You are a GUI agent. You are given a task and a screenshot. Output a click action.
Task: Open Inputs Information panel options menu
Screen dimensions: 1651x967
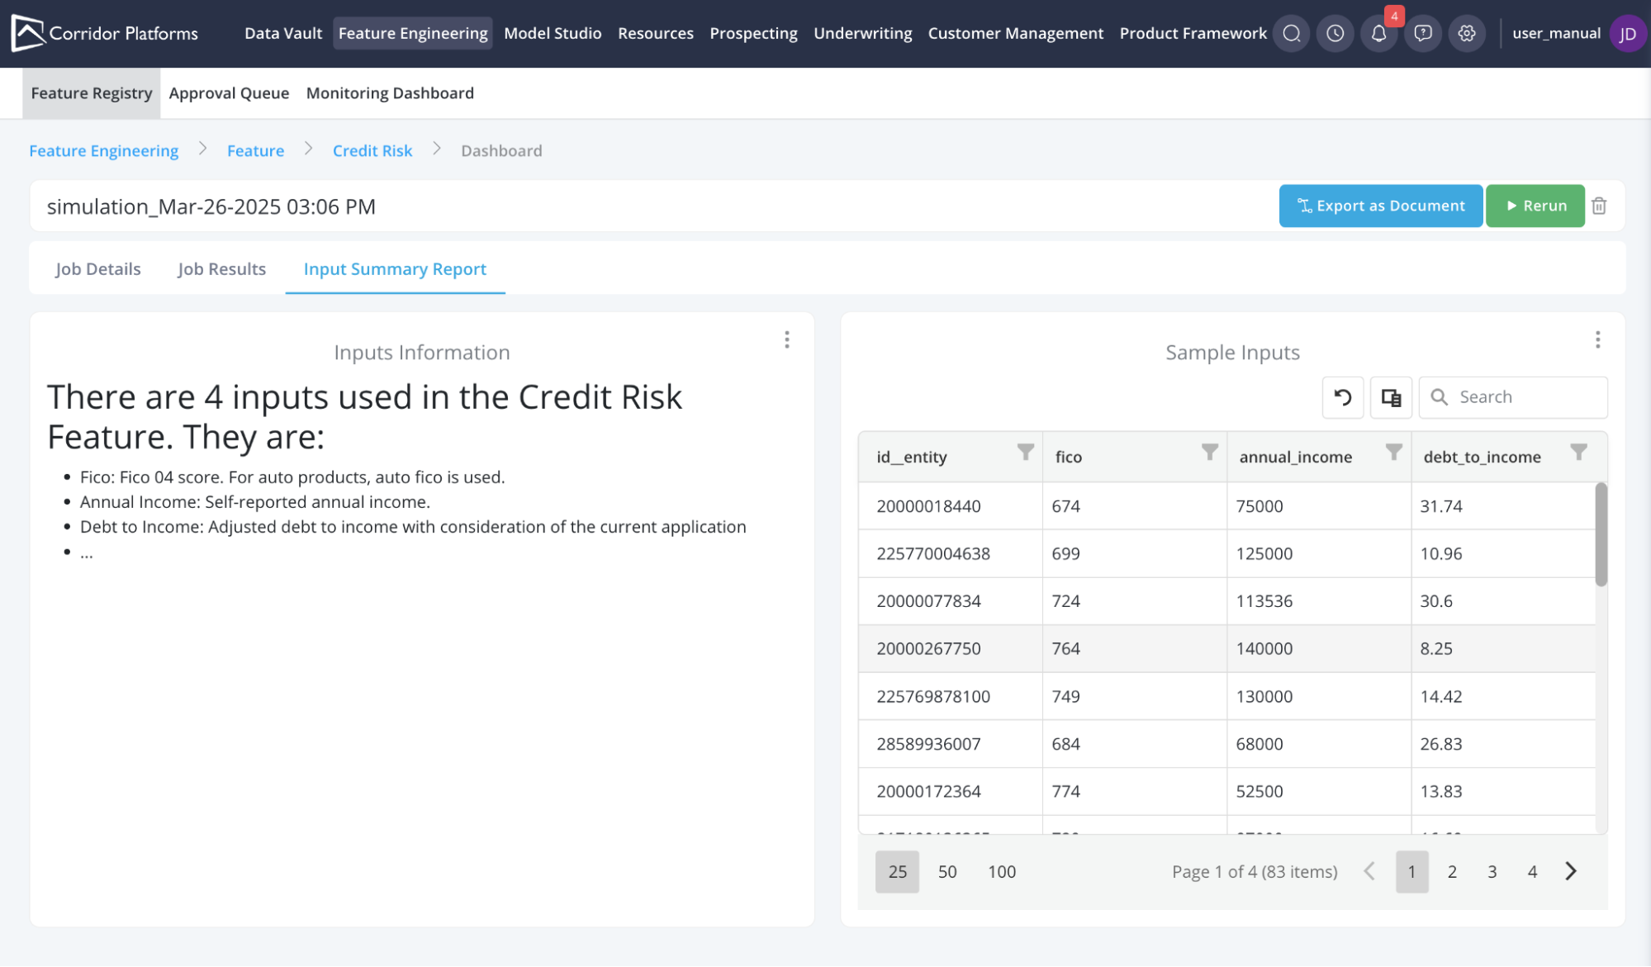[787, 339]
